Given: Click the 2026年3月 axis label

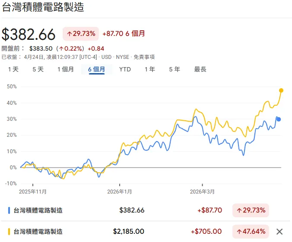Looking at the screenshot, I should coord(202,192).
